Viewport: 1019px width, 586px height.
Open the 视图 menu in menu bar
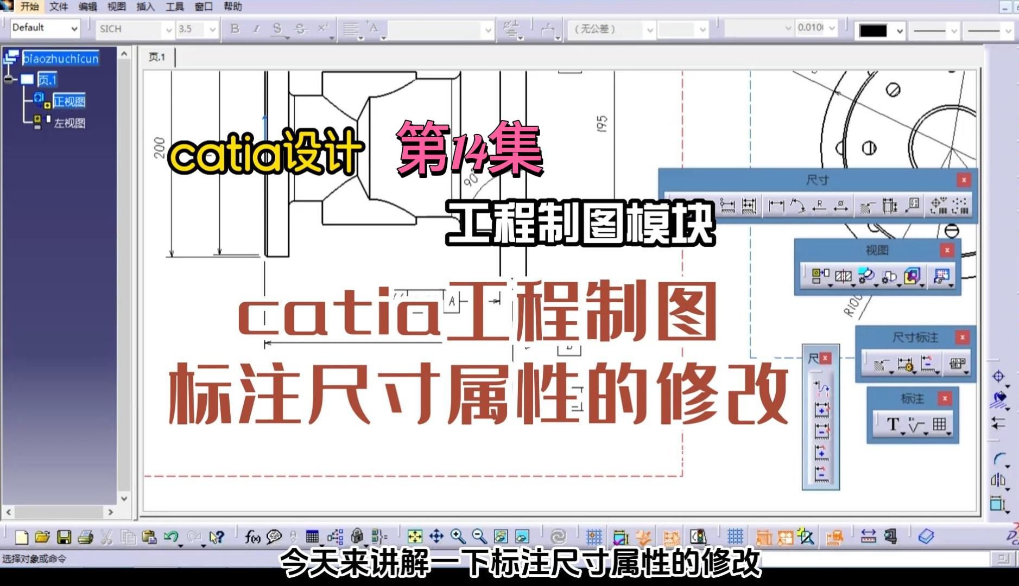pos(117,7)
